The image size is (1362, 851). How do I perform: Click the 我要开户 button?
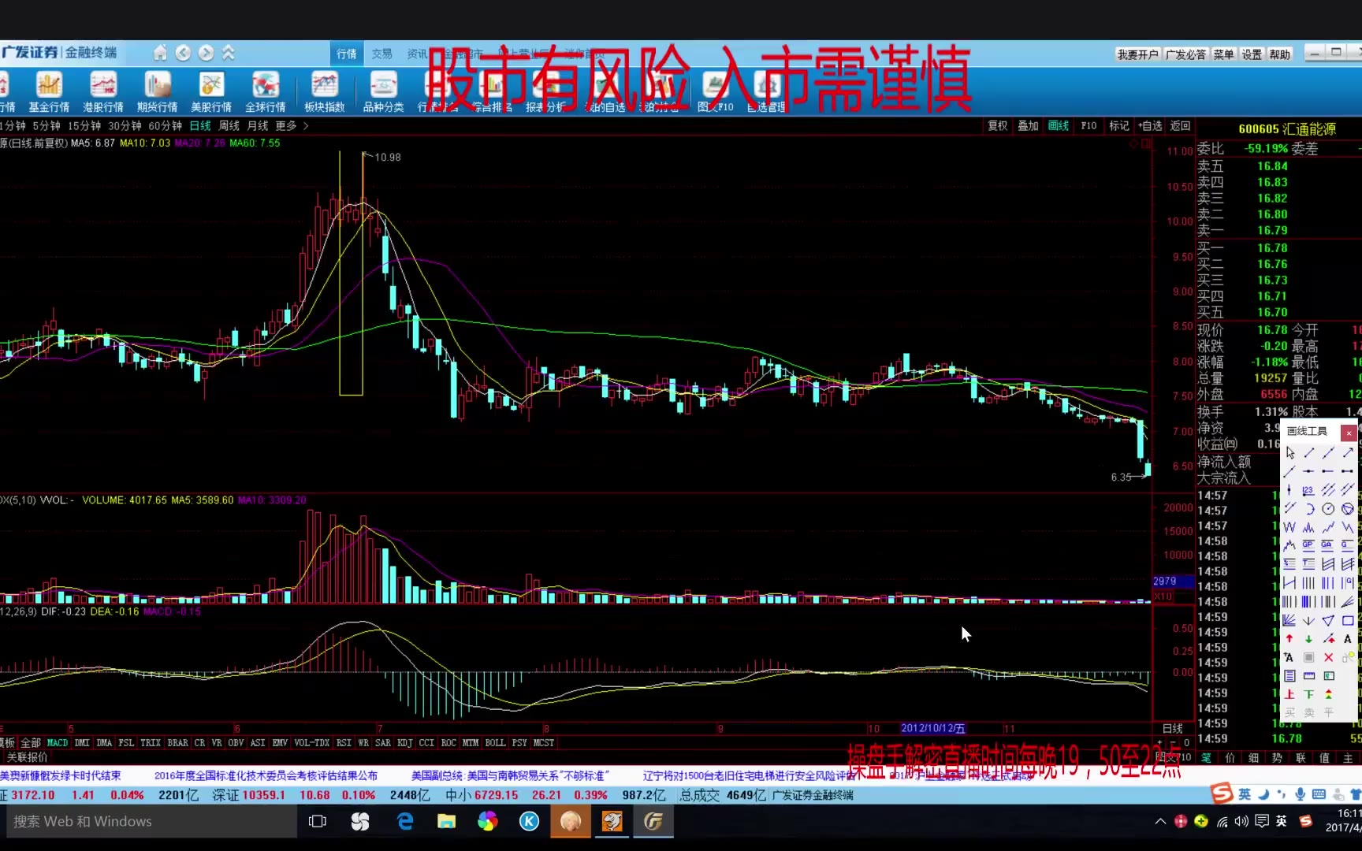[x=1137, y=54]
